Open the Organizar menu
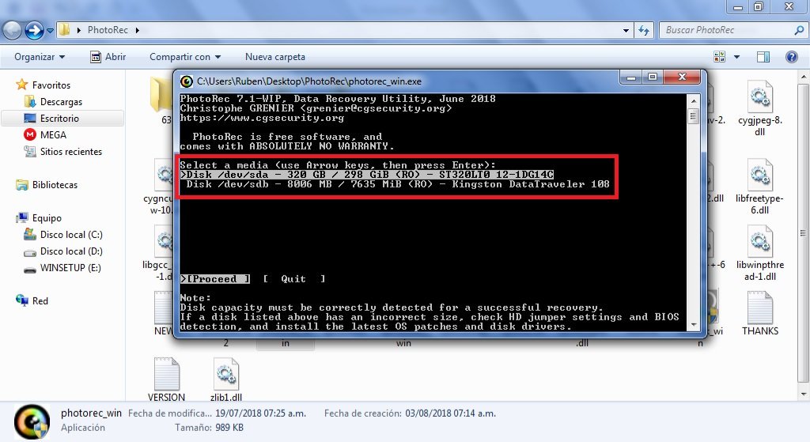 [40, 57]
